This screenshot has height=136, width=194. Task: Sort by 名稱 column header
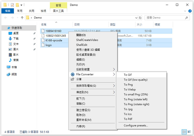point(43,25)
